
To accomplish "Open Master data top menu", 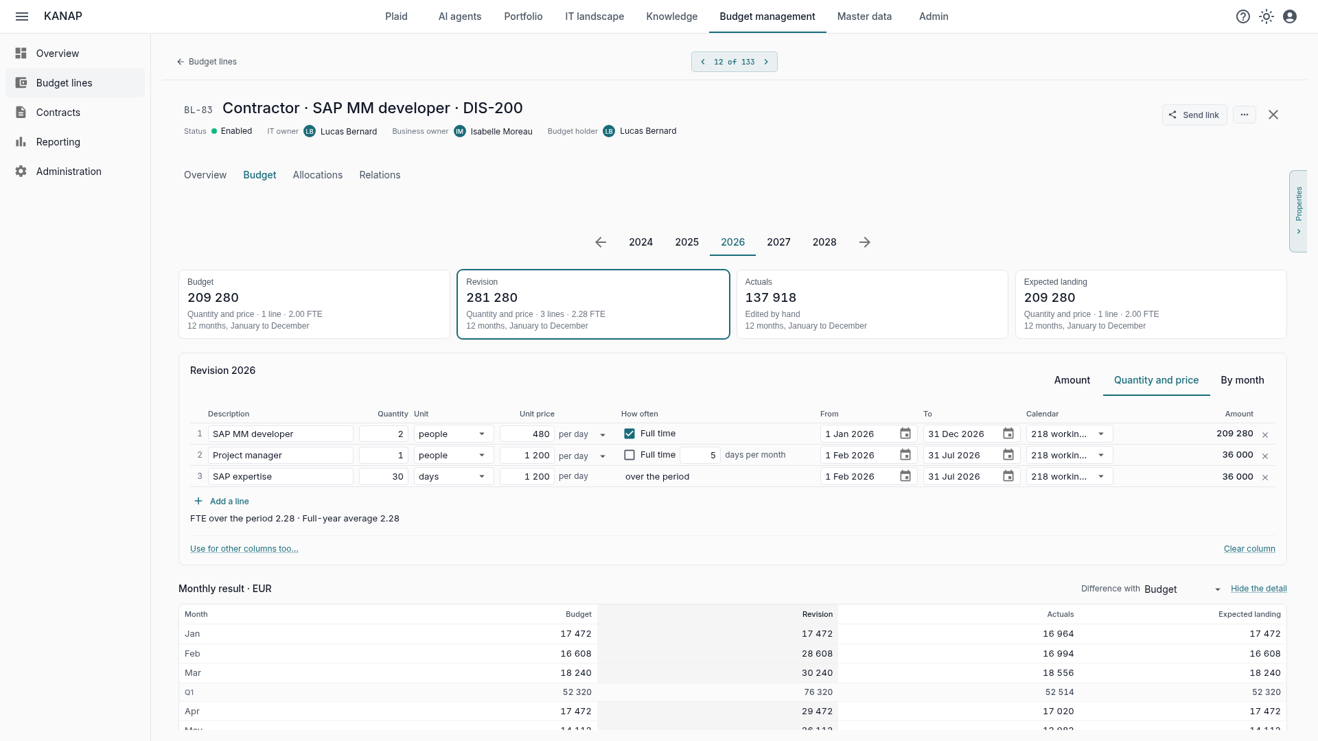I will [864, 16].
